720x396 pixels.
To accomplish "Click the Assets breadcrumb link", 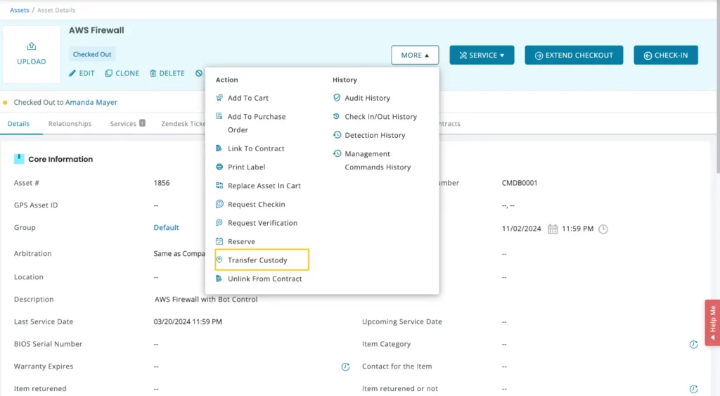I will point(20,11).
